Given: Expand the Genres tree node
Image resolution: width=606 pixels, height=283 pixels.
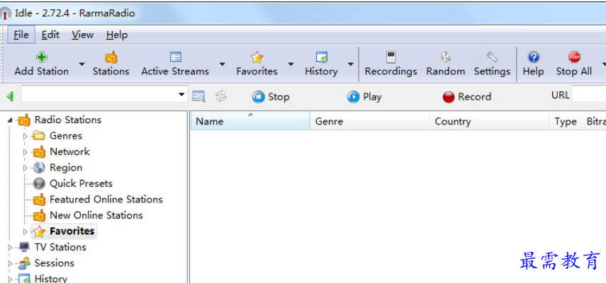Looking at the screenshot, I should tap(25, 136).
